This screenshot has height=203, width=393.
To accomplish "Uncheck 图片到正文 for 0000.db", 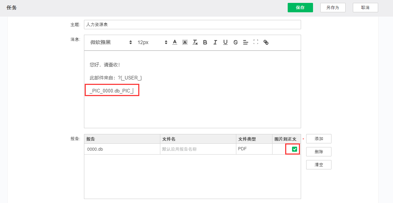I will (x=295, y=149).
